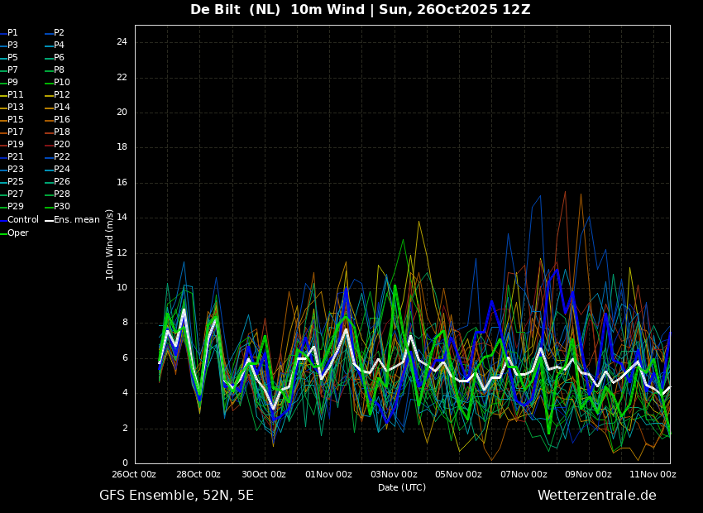Click the P20 red legend line
Viewport: 703px width, 513px height.
pos(49,145)
